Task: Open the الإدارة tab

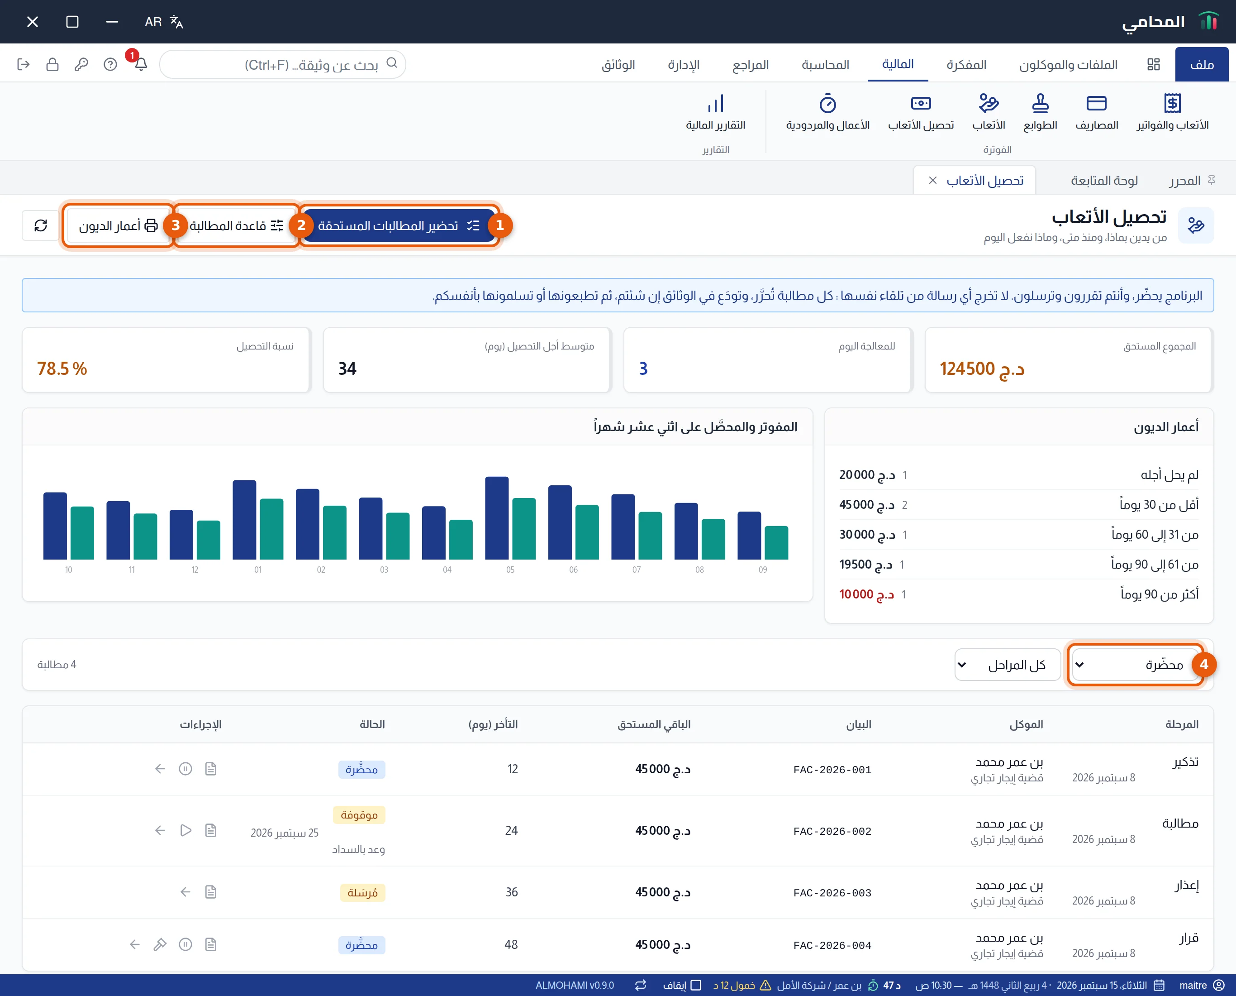Action: [x=683, y=64]
